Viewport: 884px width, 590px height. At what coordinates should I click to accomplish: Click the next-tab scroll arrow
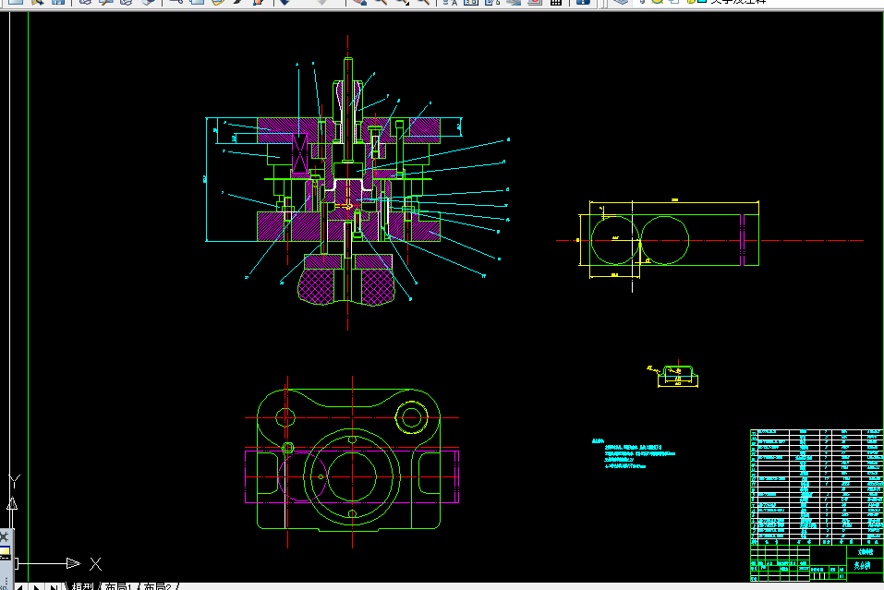tap(37, 586)
